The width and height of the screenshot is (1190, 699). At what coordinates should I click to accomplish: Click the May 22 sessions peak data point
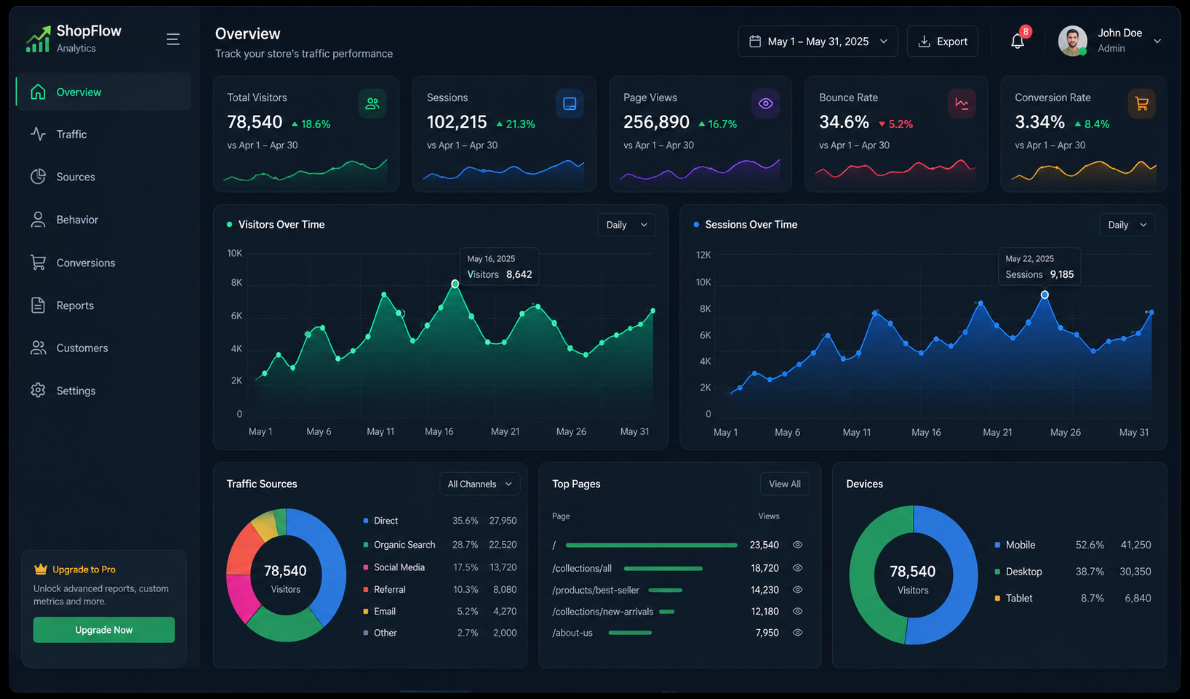point(1045,295)
